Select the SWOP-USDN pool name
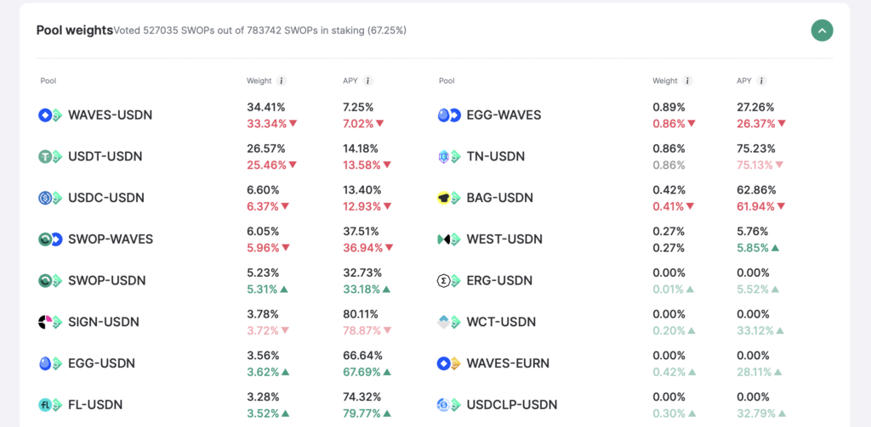 (x=106, y=281)
